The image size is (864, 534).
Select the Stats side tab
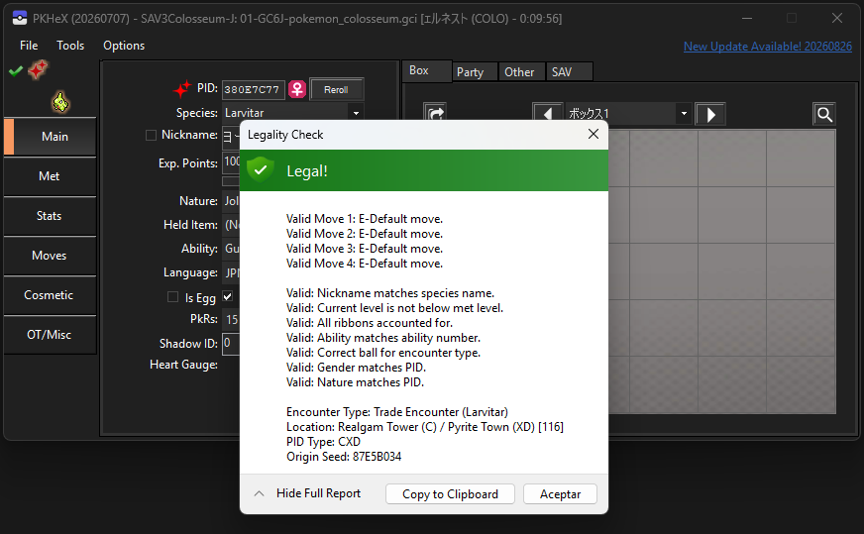click(51, 215)
